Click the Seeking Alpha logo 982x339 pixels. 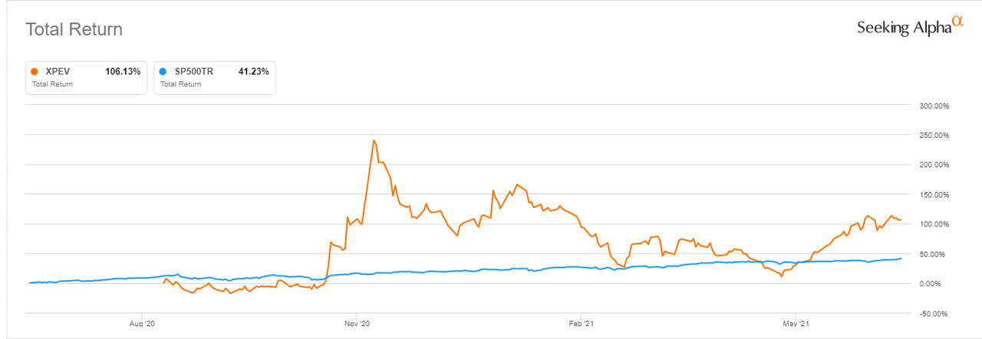pyautogui.click(x=909, y=27)
